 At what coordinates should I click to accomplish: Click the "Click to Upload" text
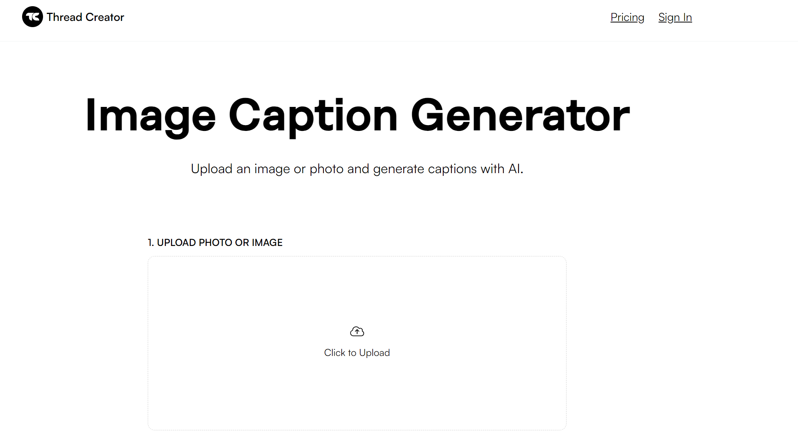[357, 353]
